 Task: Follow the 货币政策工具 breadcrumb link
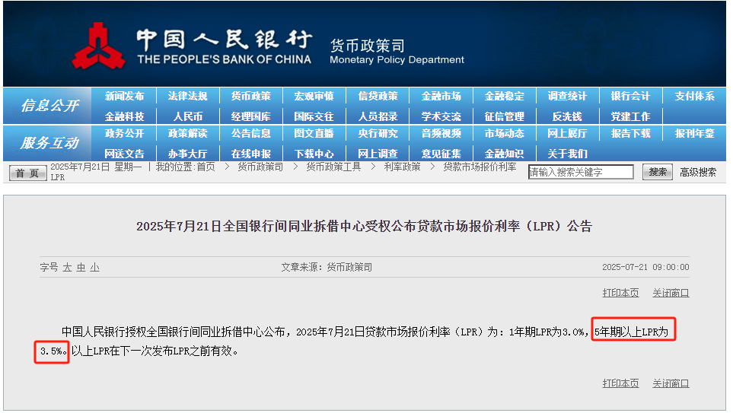point(334,167)
